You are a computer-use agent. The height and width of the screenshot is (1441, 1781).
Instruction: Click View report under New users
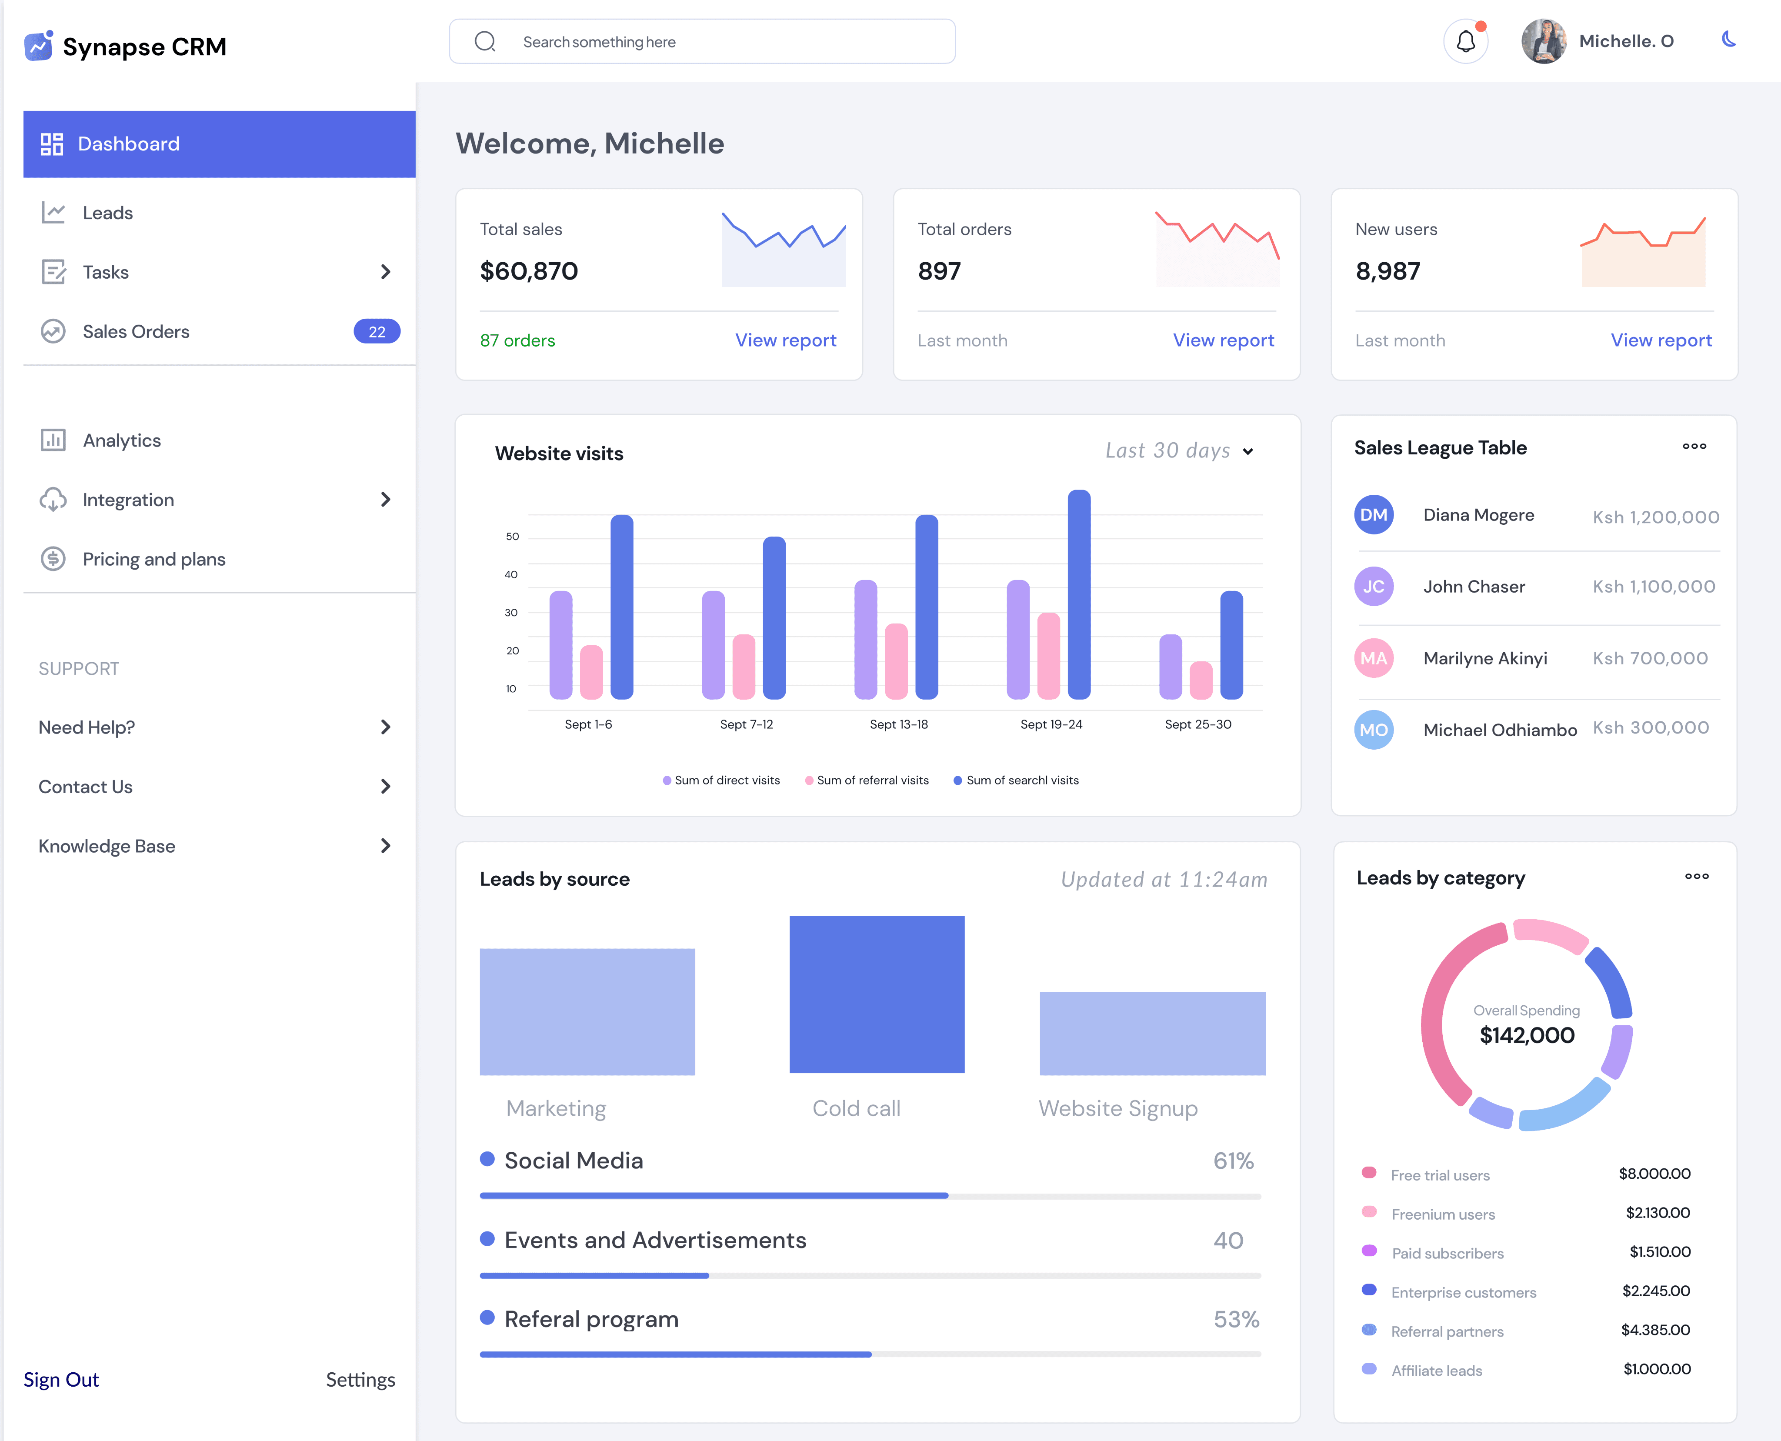point(1661,340)
